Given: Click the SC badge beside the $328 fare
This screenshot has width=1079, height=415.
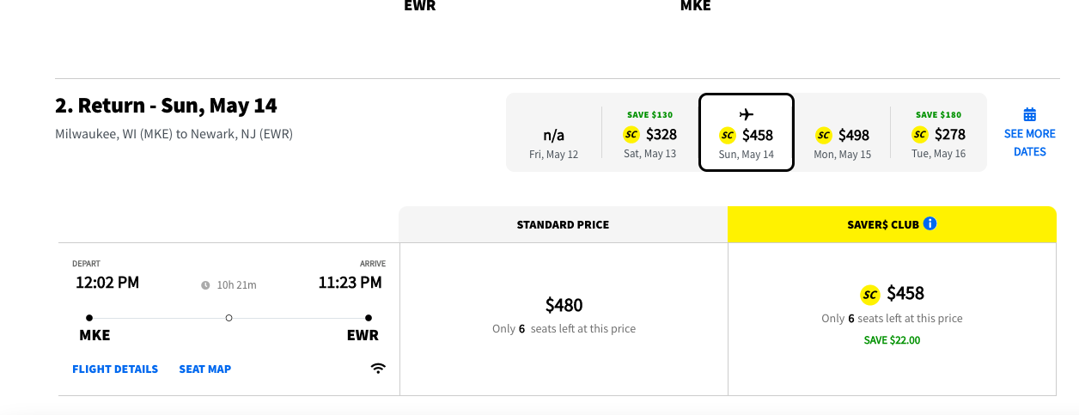Looking at the screenshot, I should point(631,134).
